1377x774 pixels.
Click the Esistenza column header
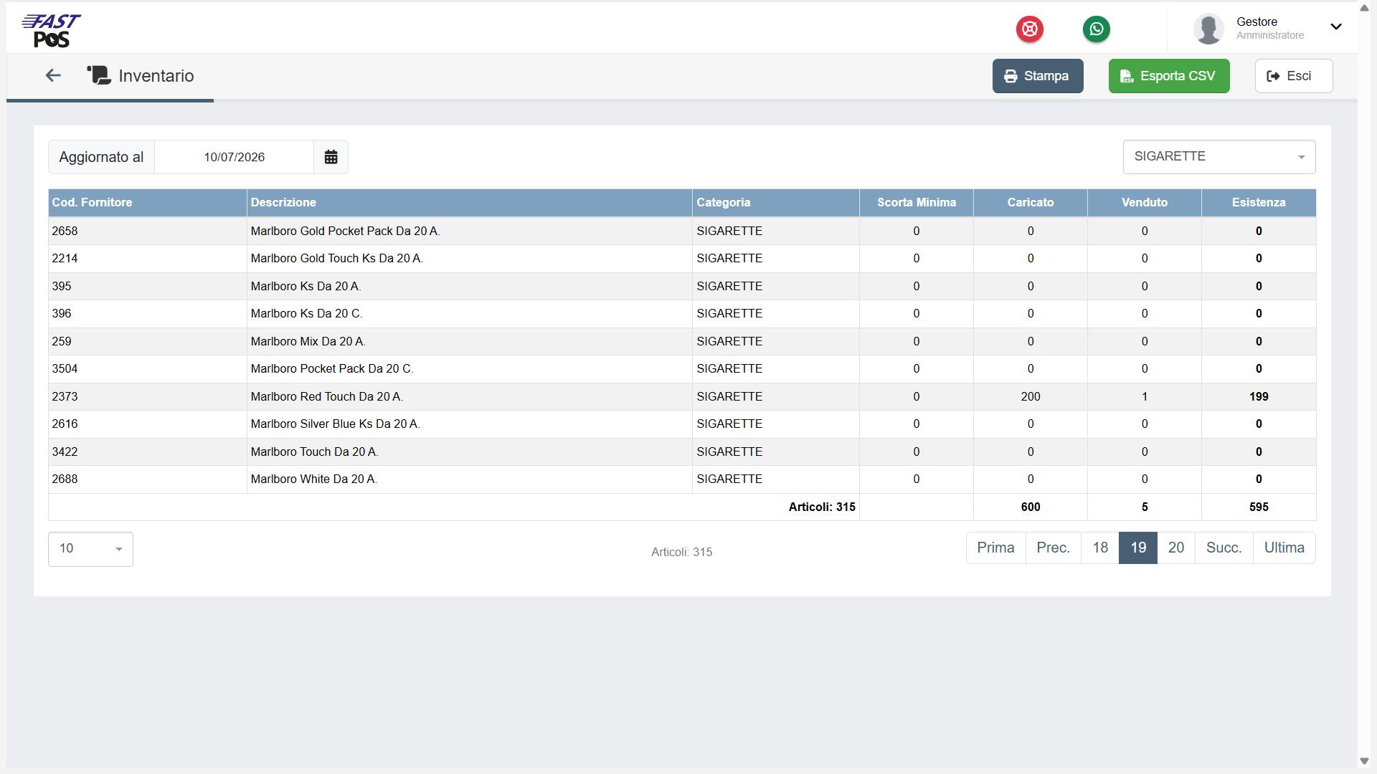pyautogui.click(x=1259, y=203)
